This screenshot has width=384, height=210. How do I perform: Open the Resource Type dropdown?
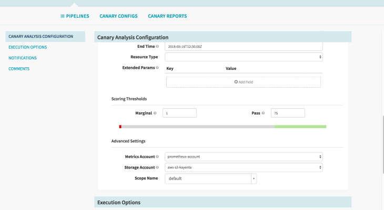click(244, 57)
